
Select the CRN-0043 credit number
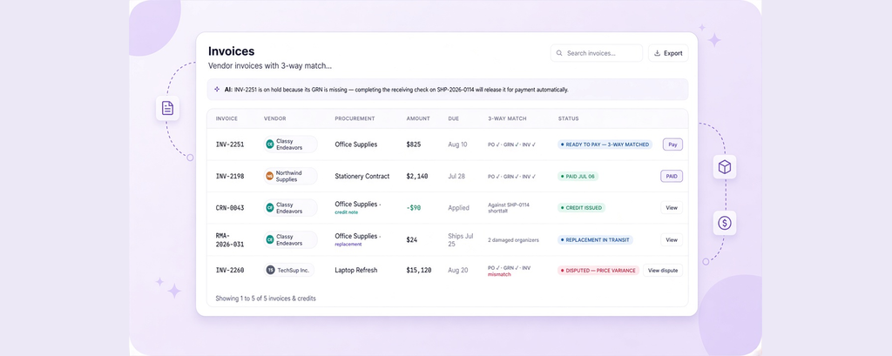[x=230, y=207]
